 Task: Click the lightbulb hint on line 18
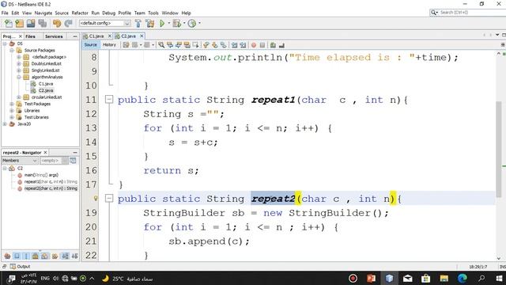(x=96, y=198)
